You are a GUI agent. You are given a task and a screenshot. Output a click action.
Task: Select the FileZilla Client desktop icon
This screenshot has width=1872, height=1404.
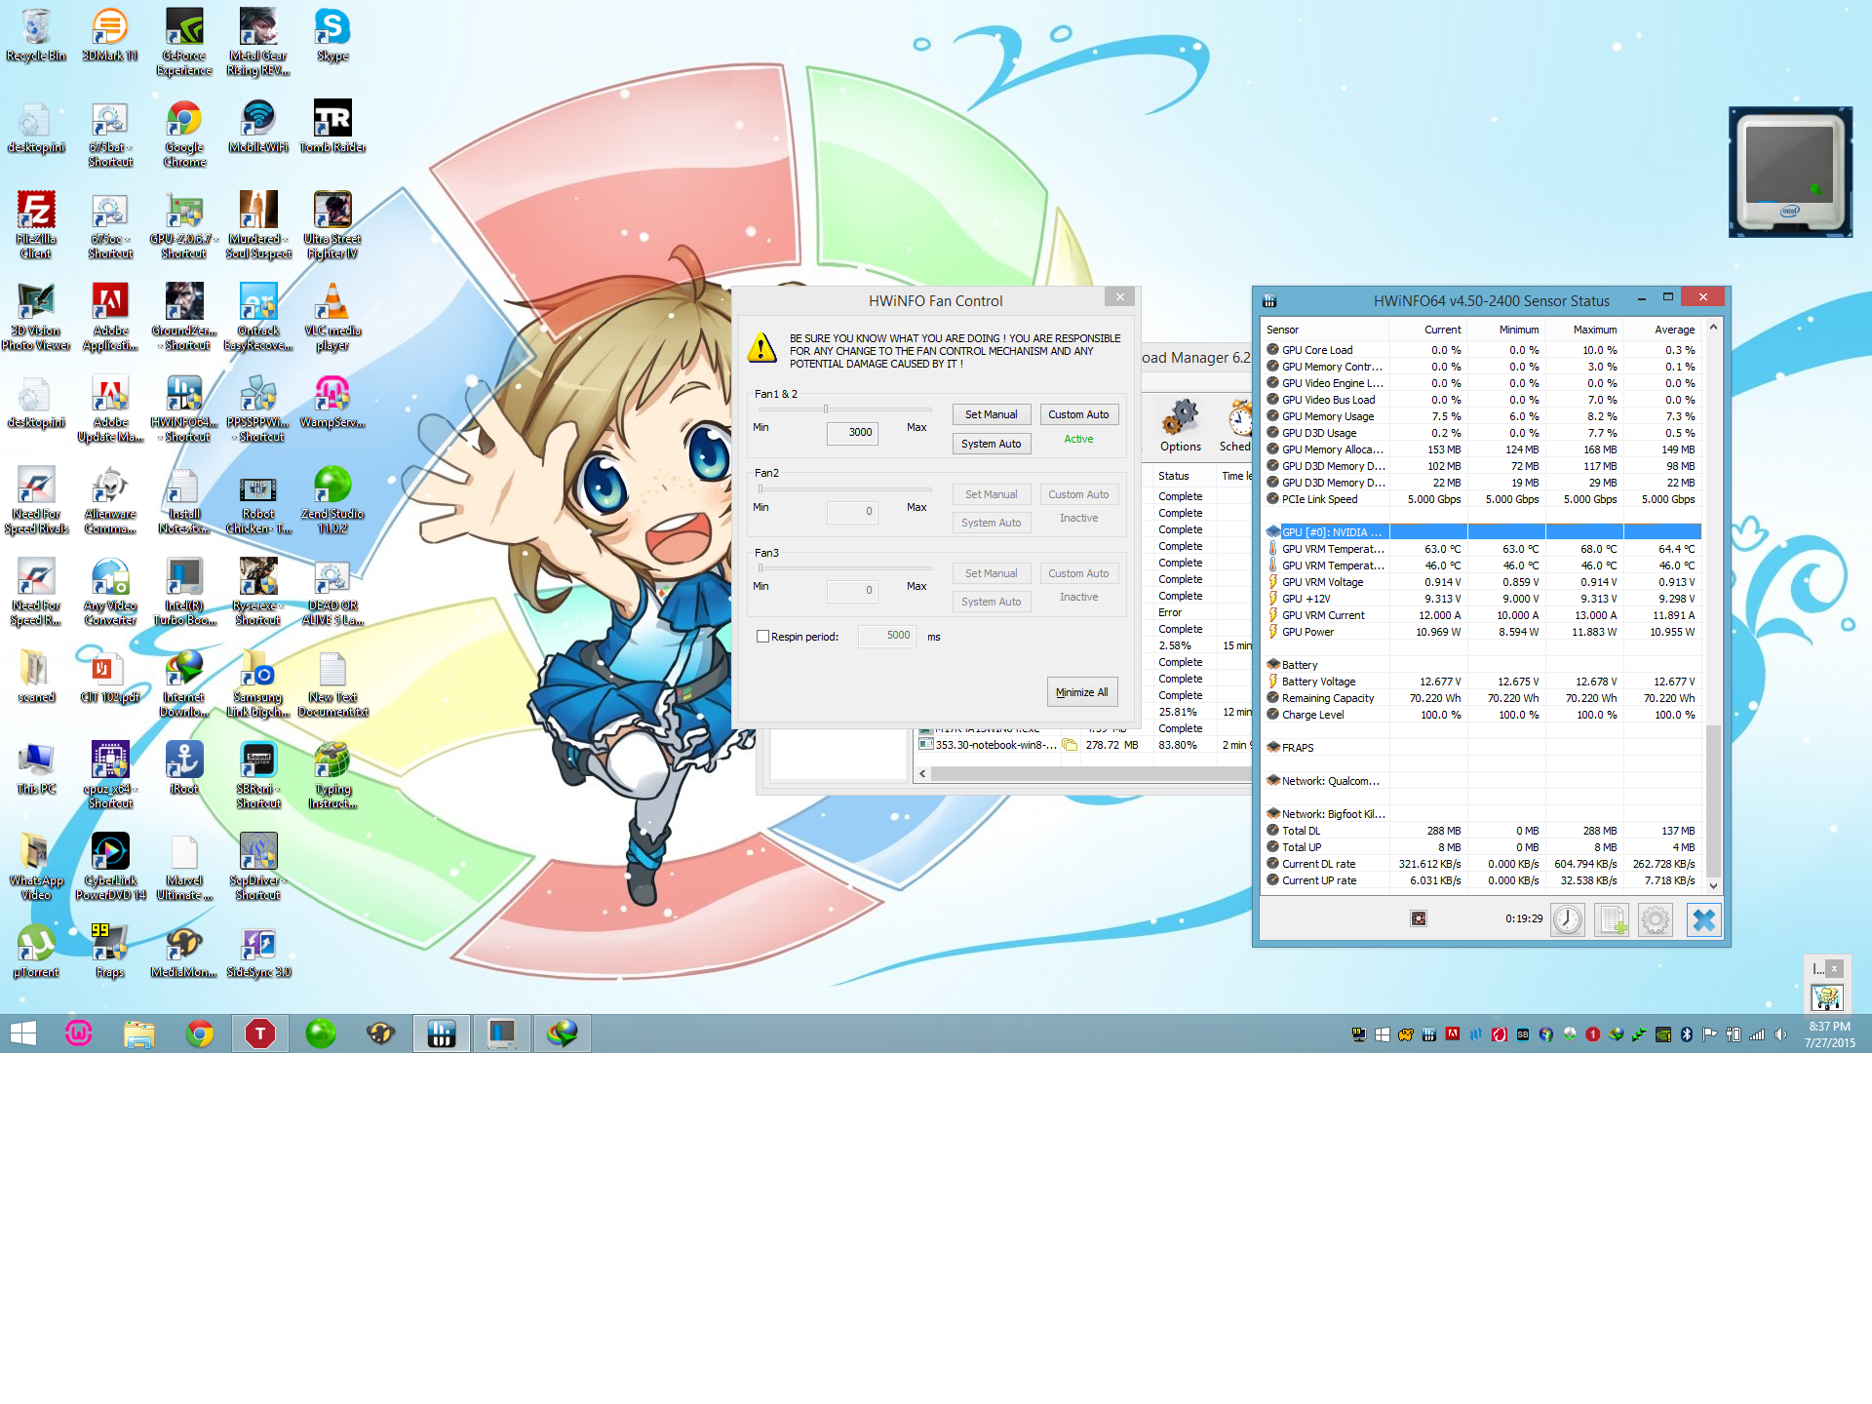coord(36,225)
